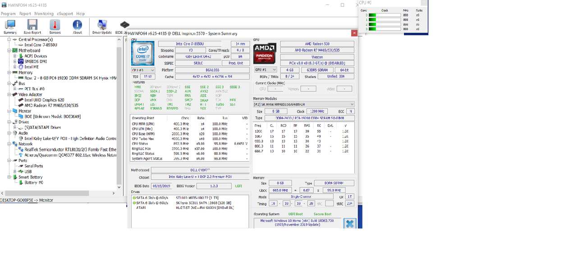This screenshot has height=267, width=577.
Task: Expand the USB node under Ports
Action: 15,172
